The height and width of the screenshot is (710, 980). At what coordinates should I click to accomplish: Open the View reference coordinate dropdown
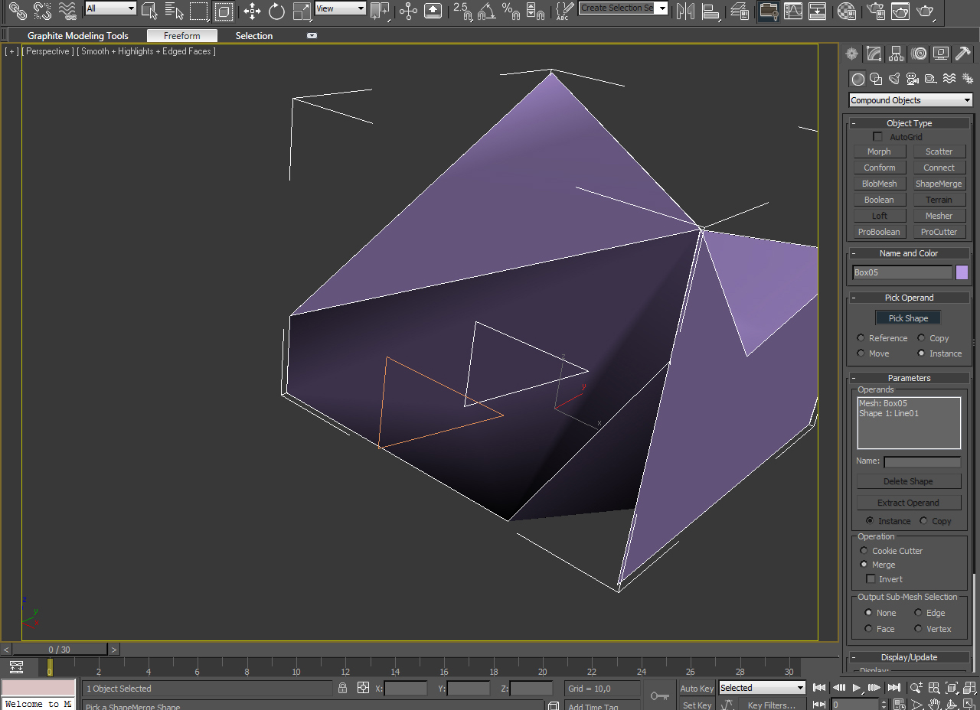coord(341,8)
